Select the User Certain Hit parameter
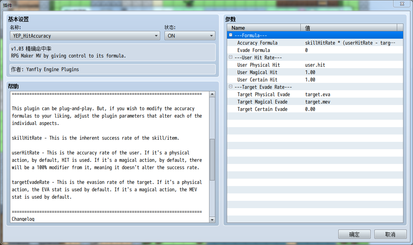413x245 pixels. tap(315, 80)
